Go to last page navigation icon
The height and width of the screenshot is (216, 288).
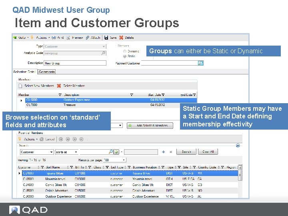[81, 139]
